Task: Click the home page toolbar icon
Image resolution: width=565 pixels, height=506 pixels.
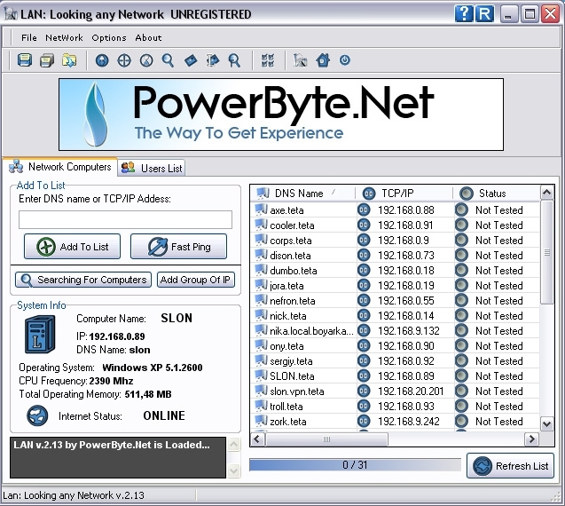Action: pos(323,60)
